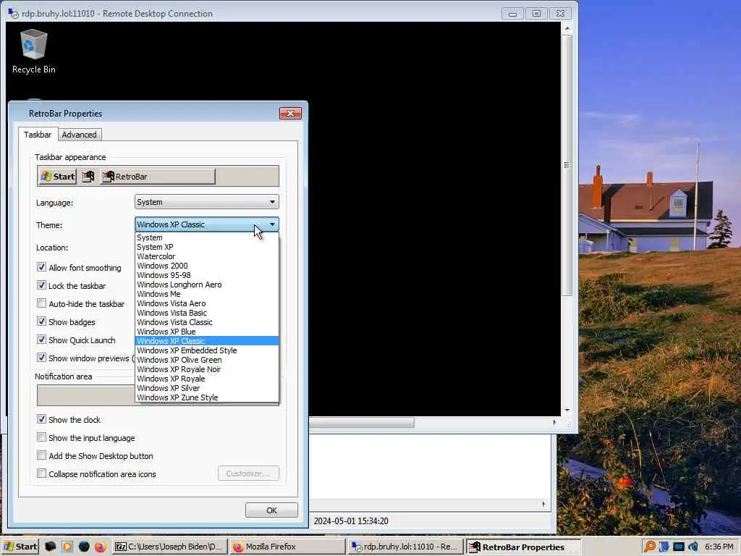Viewport: 741px width, 556px height.
Task: Choose System XP theme
Action: tap(206, 247)
